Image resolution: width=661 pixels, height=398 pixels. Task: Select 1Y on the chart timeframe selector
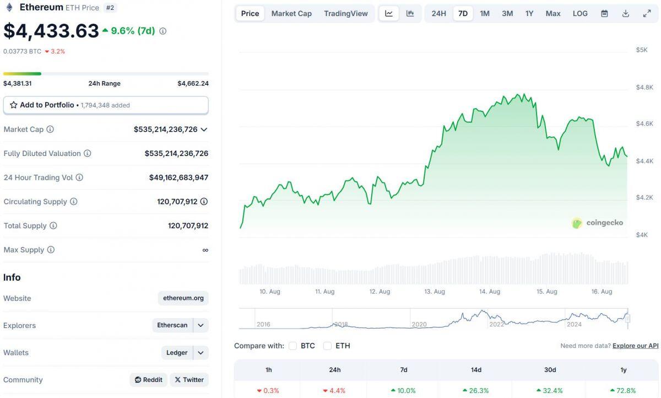(x=529, y=13)
